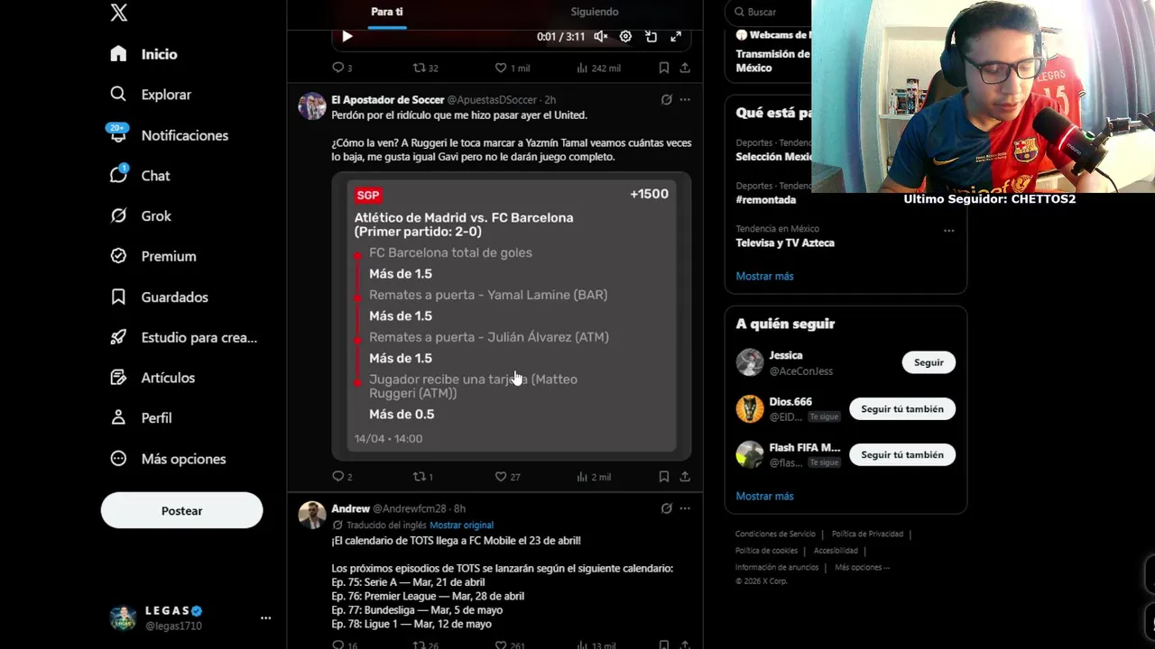Expand Más opciones menu

pos(168,459)
